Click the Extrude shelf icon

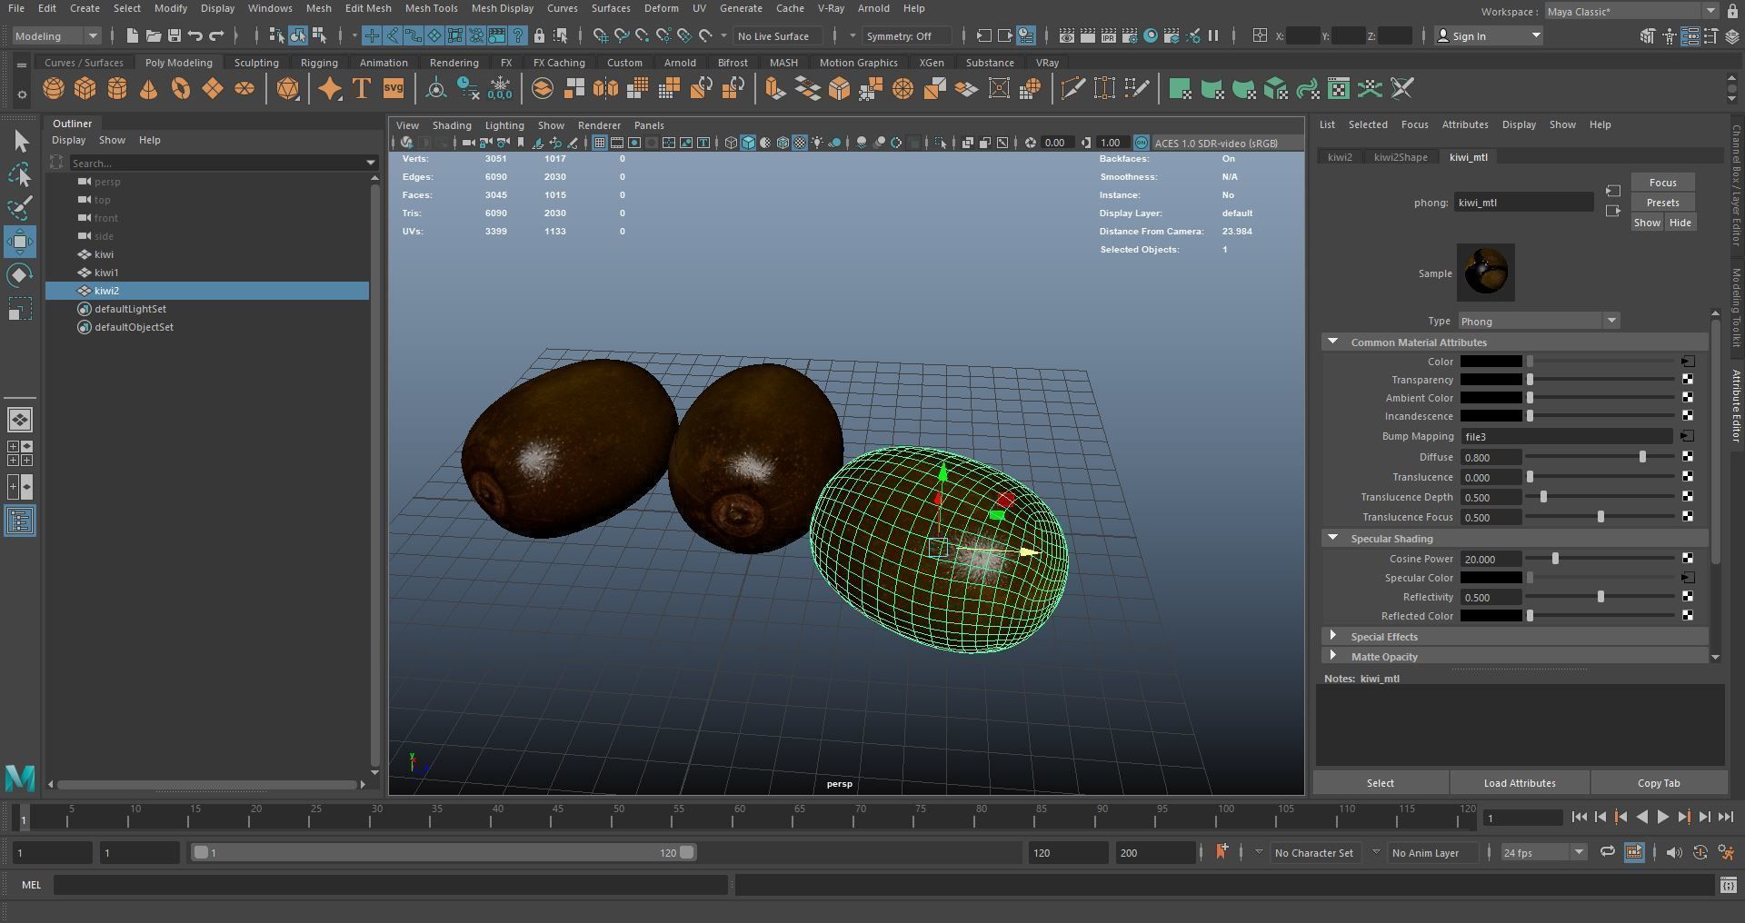tap(773, 89)
